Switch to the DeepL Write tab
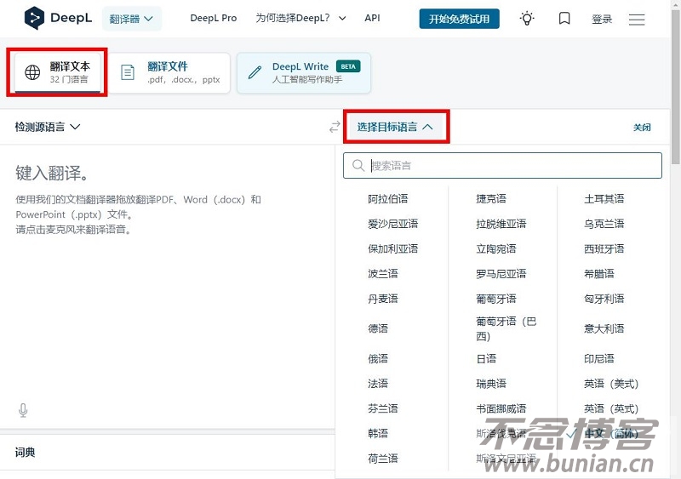The height and width of the screenshot is (479, 681). pyautogui.click(x=304, y=72)
